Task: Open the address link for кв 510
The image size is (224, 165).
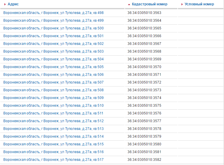Action: [53, 106]
